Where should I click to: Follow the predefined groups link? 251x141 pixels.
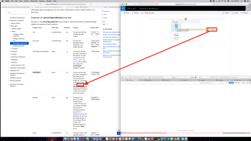(78, 114)
